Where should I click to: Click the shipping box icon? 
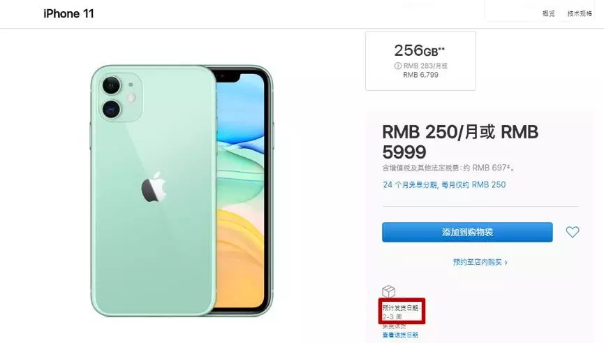[389, 291]
